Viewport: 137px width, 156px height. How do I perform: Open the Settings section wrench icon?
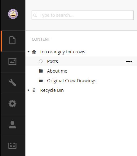pyautogui.click(x=12, y=82)
